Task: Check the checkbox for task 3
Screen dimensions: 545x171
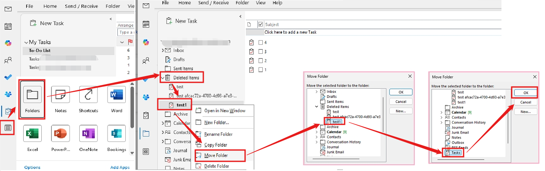Action: tap(261, 51)
